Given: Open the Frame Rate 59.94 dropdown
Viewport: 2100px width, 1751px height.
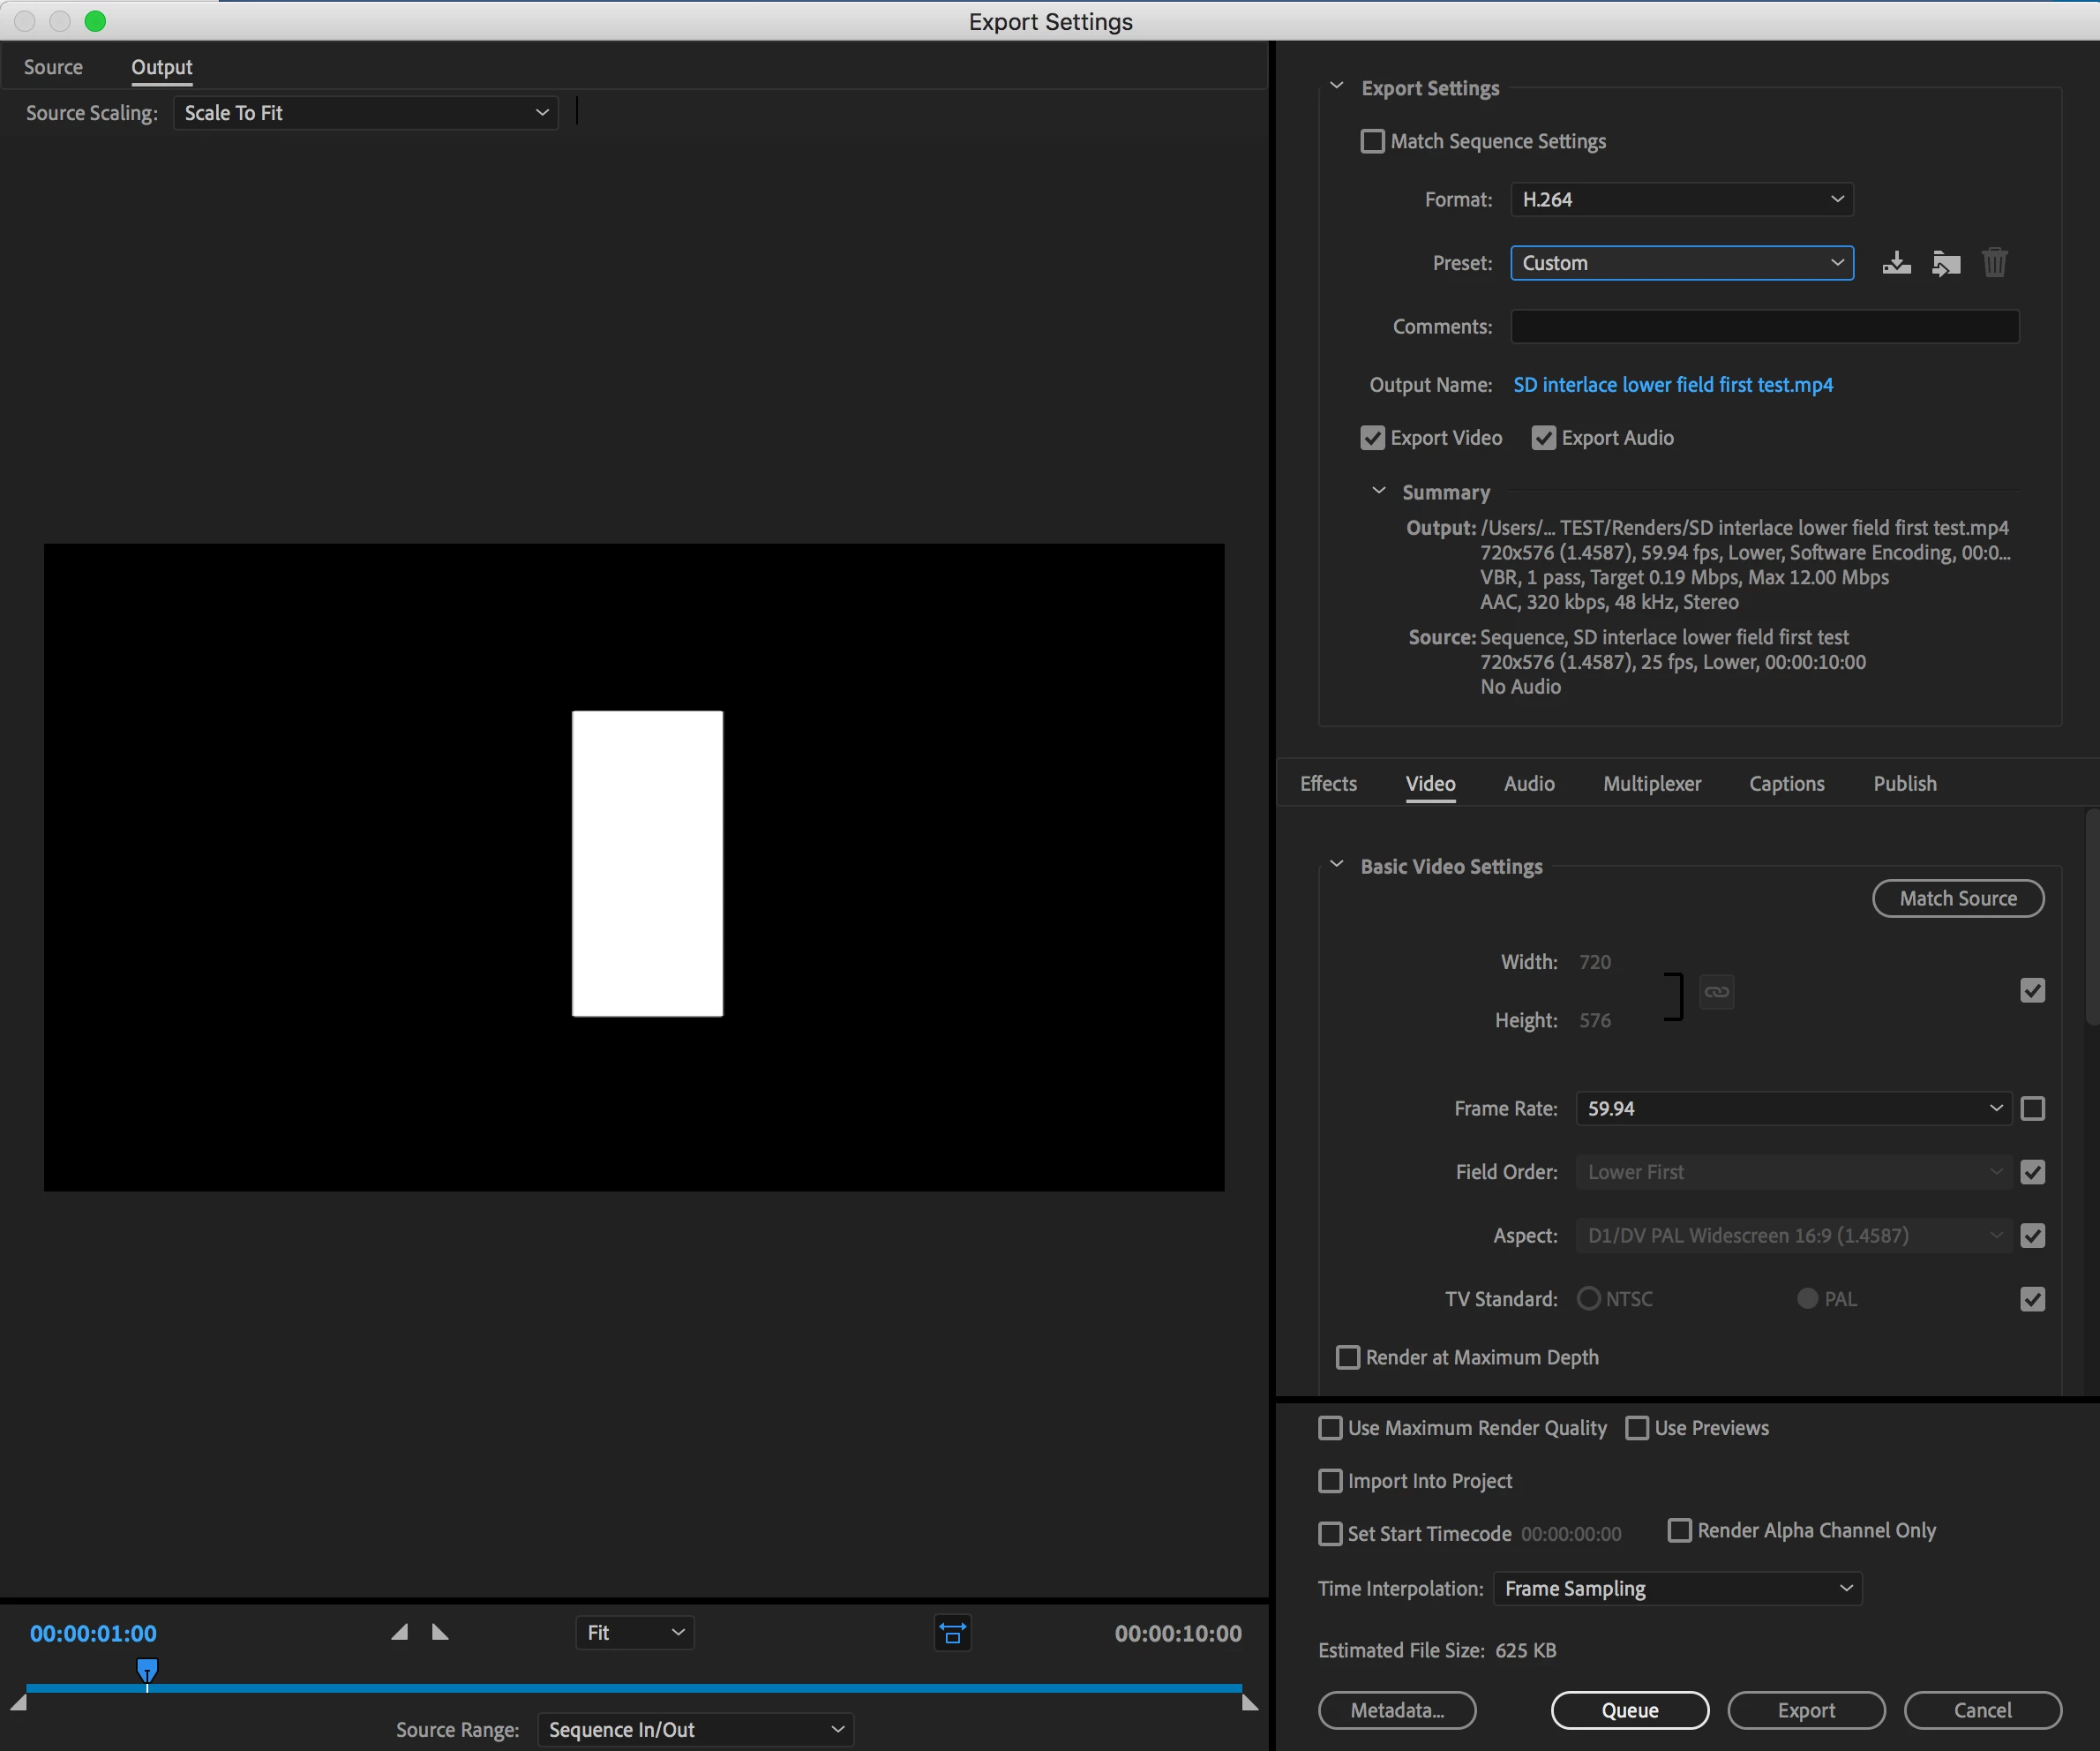Looking at the screenshot, I should pyautogui.click(x=1793, y=1108).
